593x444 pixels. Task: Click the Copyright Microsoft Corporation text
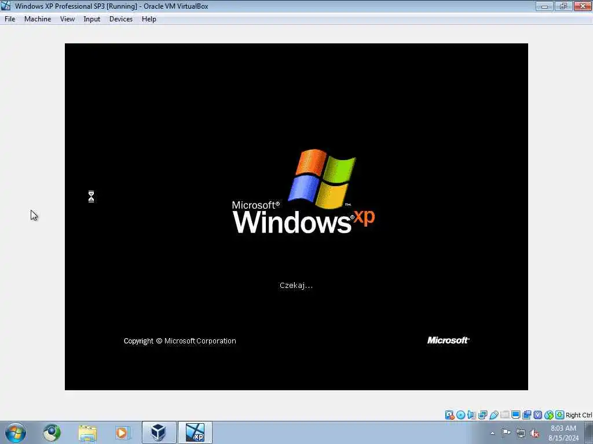click(x=180, y=341)
